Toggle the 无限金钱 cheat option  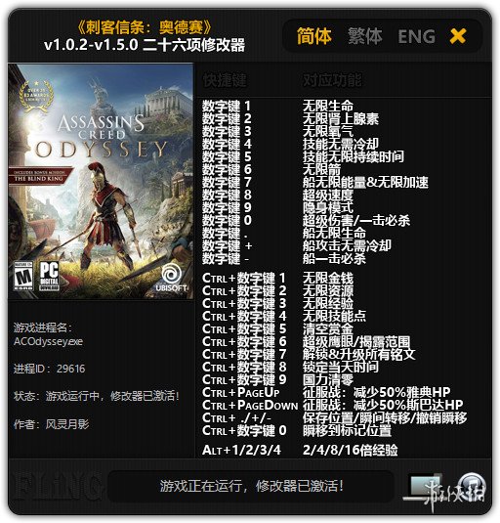[x=328, y=278]
